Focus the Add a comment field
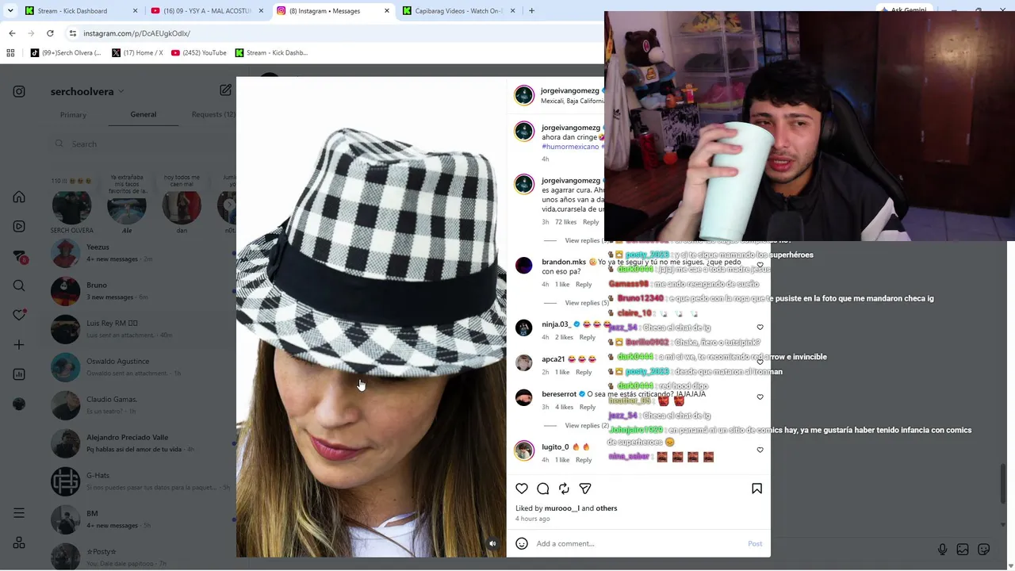The height and width of the screenshot is (571, 1015). [638, 544]
